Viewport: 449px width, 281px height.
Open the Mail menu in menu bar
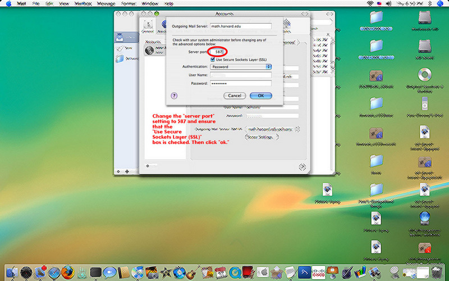click(21, 3)
